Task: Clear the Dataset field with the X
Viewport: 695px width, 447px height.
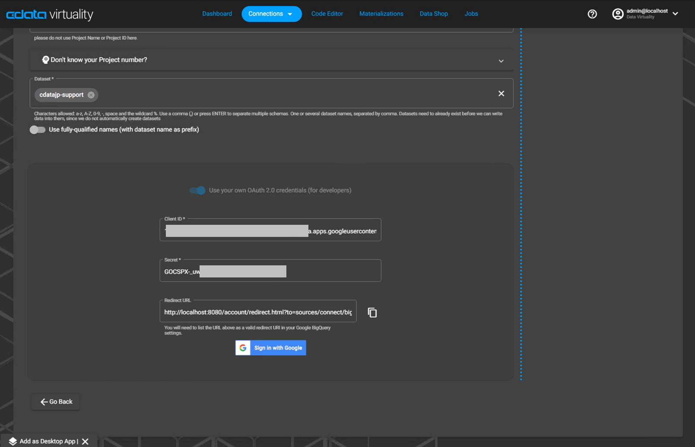Action: [501, 94]
